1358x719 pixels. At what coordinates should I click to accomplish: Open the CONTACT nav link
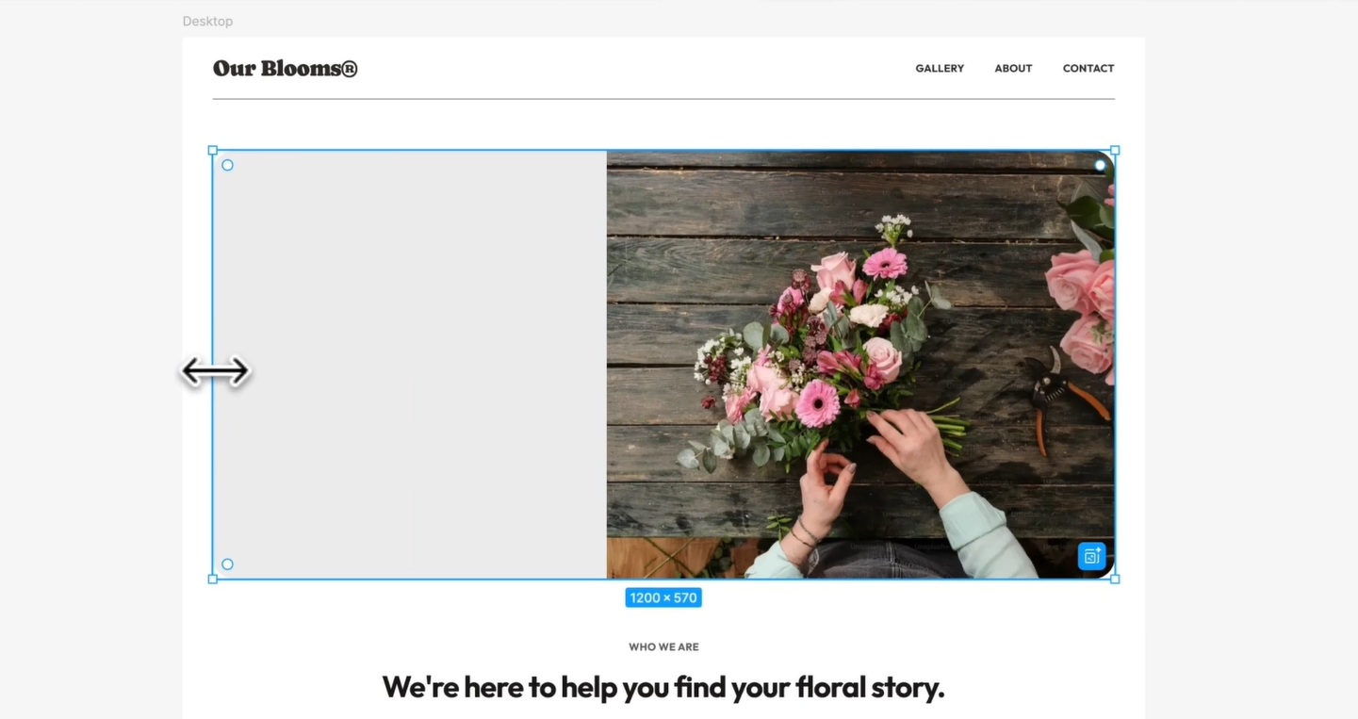click(1088, 68)
